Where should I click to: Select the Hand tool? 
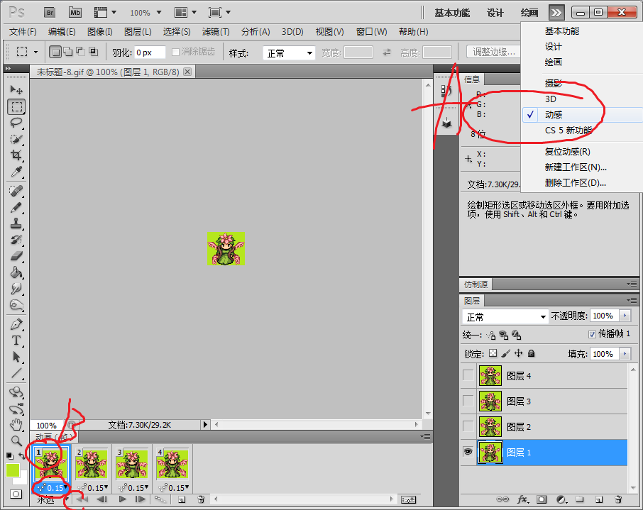[x=16, y=425]
